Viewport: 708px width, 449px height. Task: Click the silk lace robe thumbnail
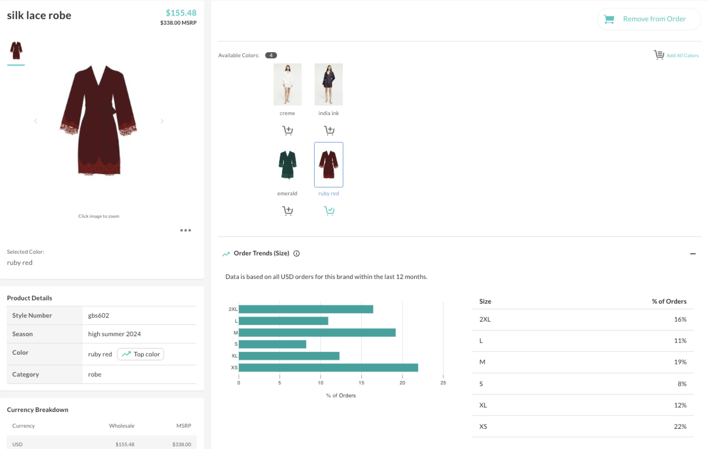click(16, 51)
